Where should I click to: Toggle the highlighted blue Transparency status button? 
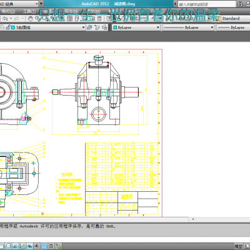pos(44,246)
